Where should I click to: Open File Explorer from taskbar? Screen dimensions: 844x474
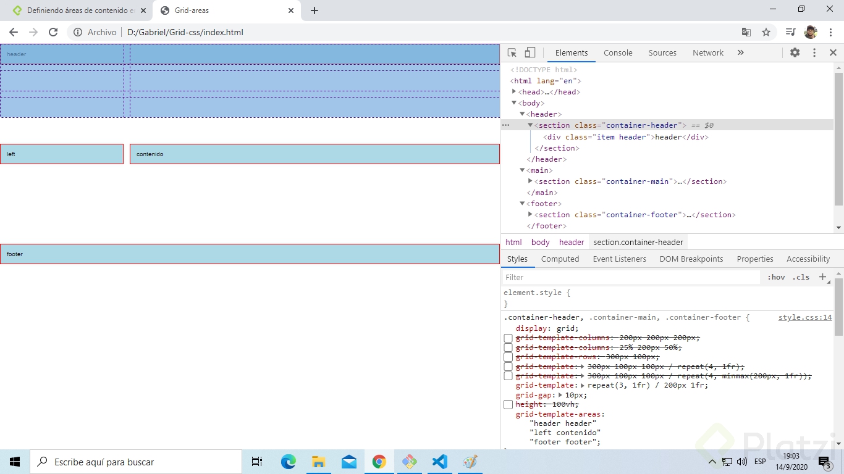pyautogui.click(x=318, y=462)
